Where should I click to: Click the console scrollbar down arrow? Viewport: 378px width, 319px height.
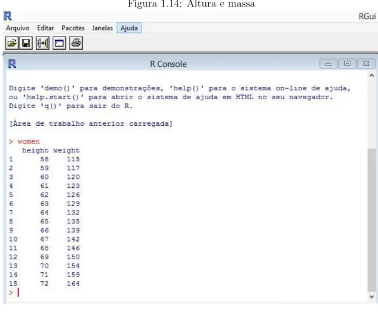(371, 297)
